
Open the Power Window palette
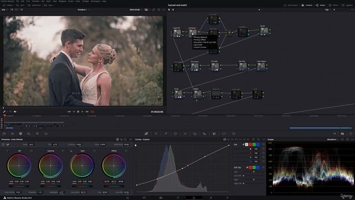click(175, 134)
